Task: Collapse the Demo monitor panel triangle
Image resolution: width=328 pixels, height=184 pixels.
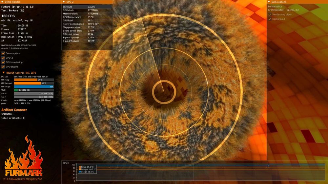Action: click(x=2, y=2)
